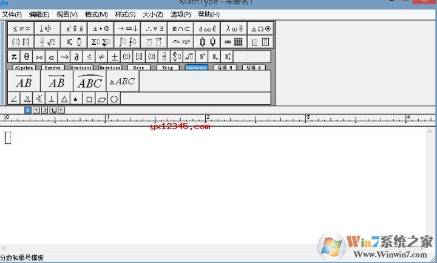Insert the perpendicular symbol
Image resolution: width=437 pixels, height=263 pixels.
[x=52, y=99]
